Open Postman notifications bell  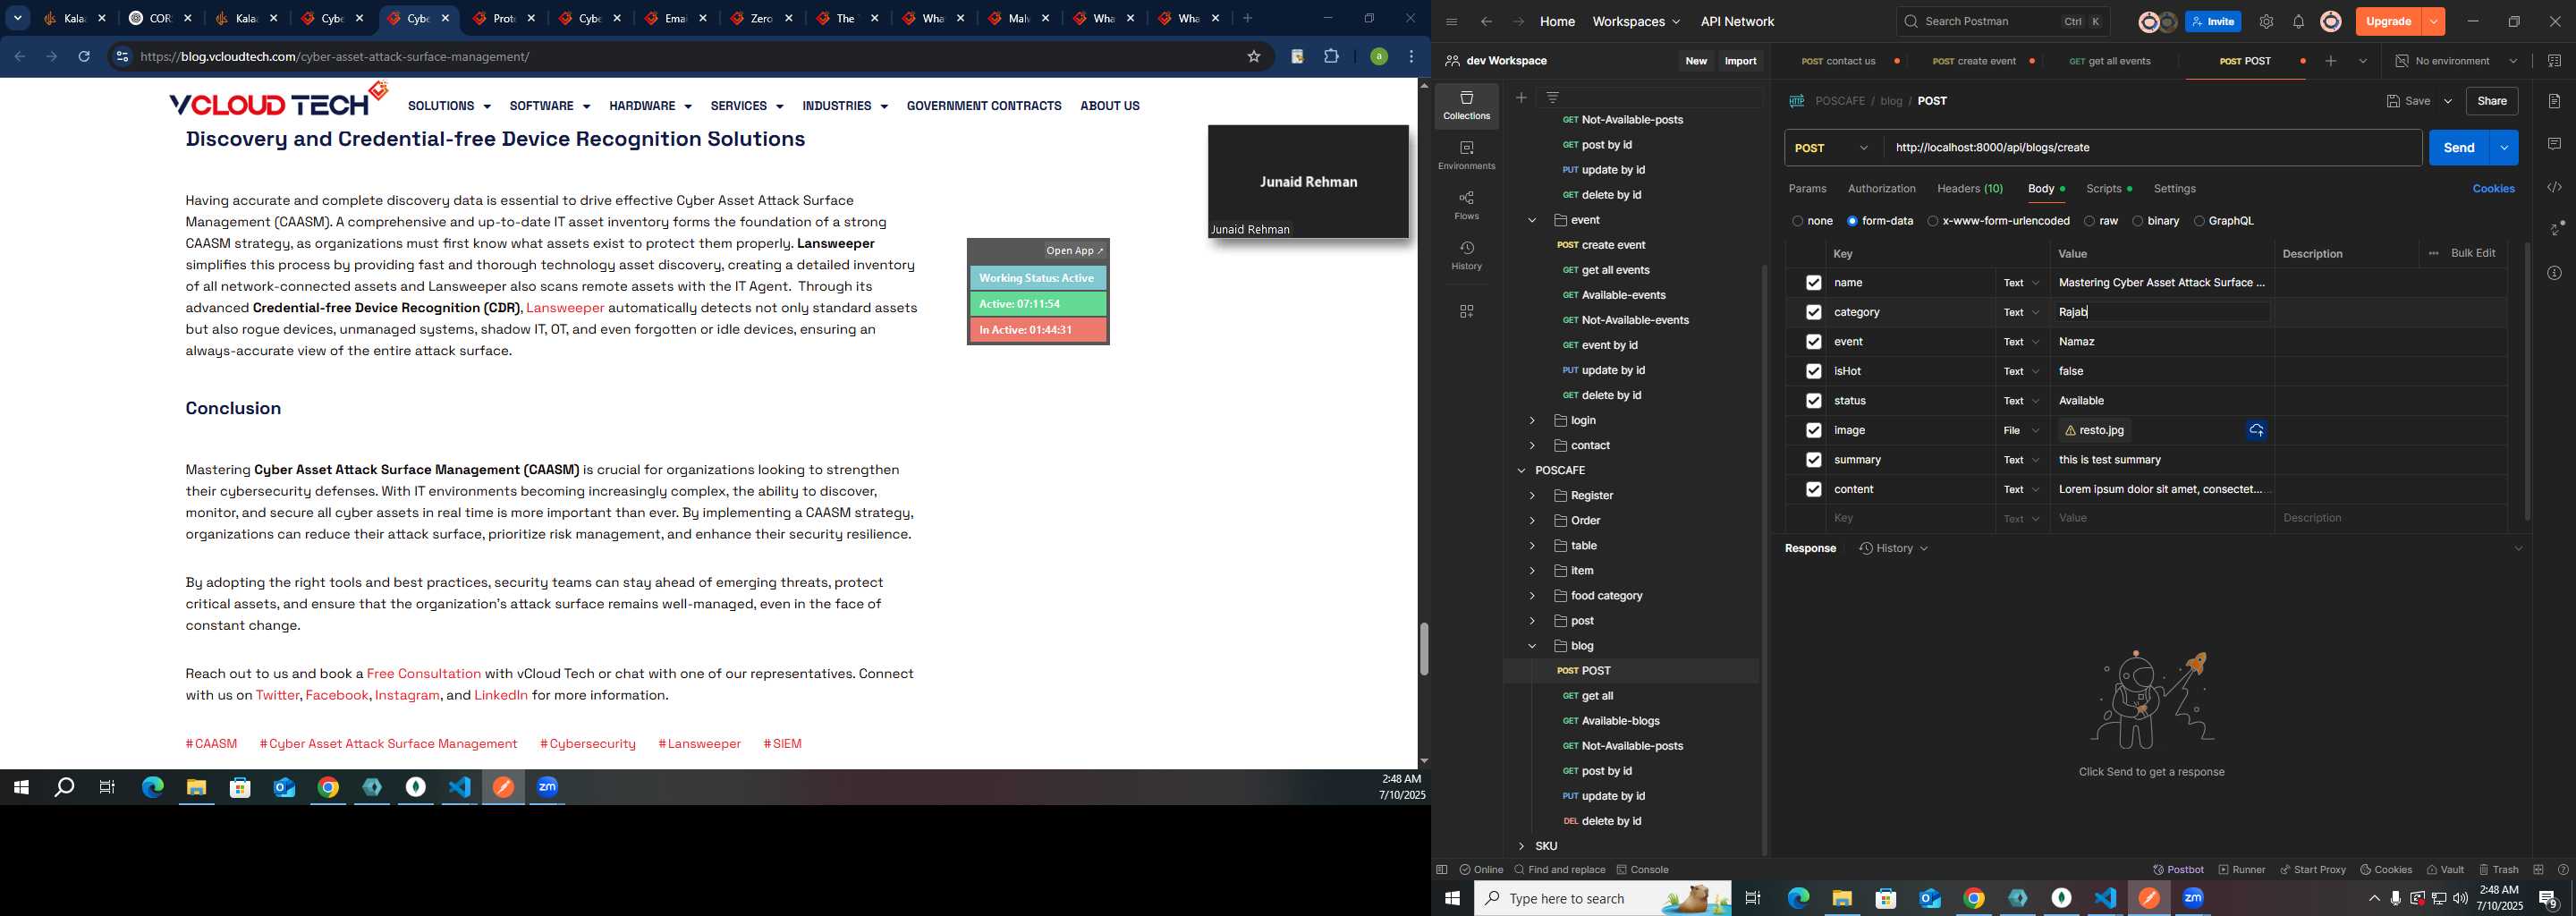(2298, 22)
